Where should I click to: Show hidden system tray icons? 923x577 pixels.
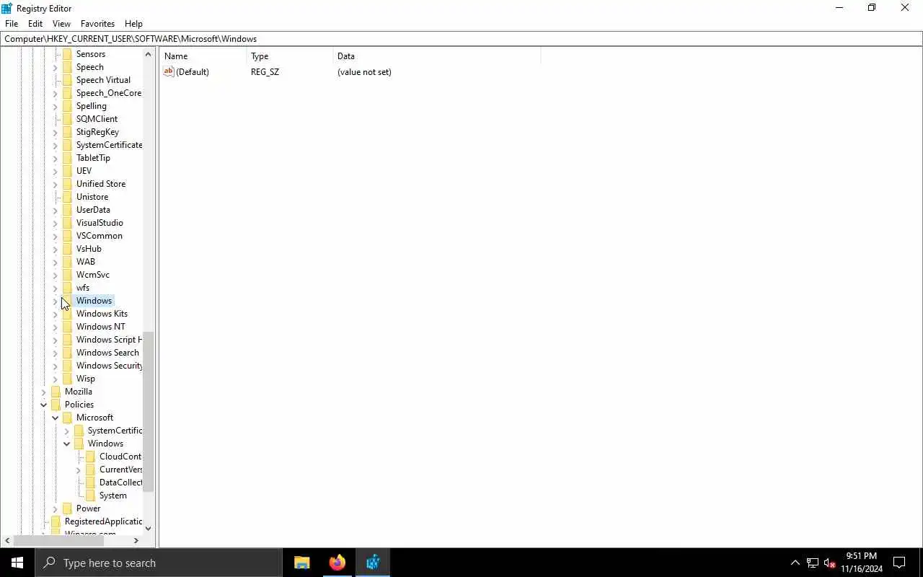(795, 563)
